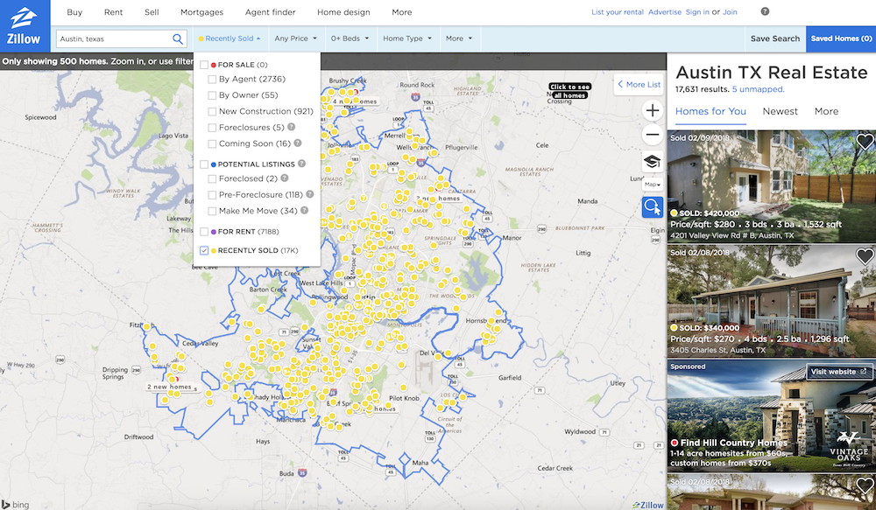
Task: Open Potential Listings help icon
Action: pos(301,164)
